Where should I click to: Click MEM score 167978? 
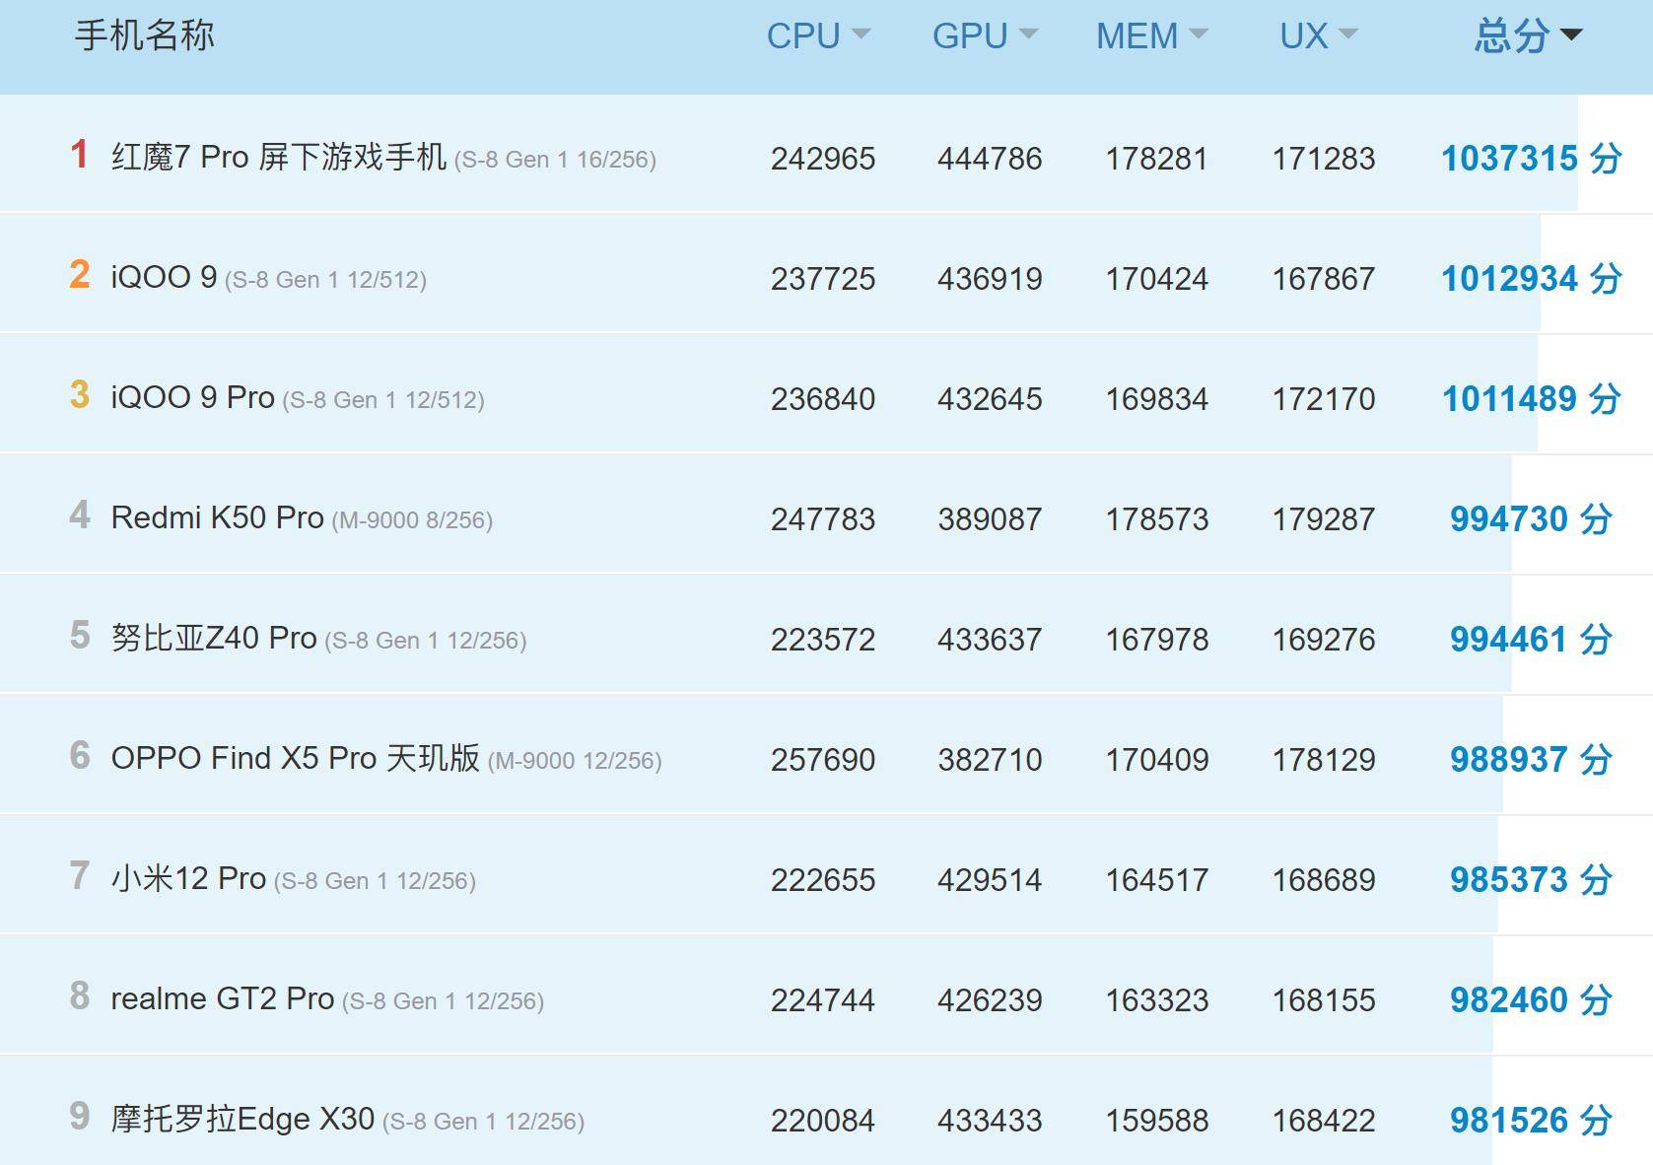1156,640
